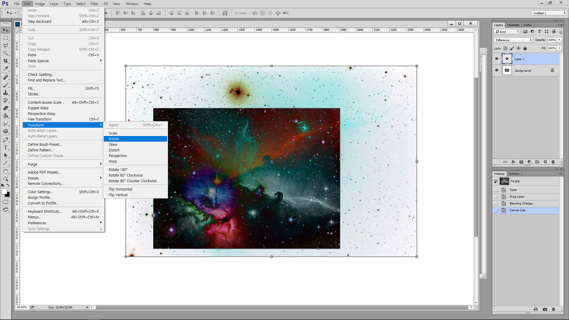The image size is (569, 320).
Task: Click the background color swatch
Action: 8,195
